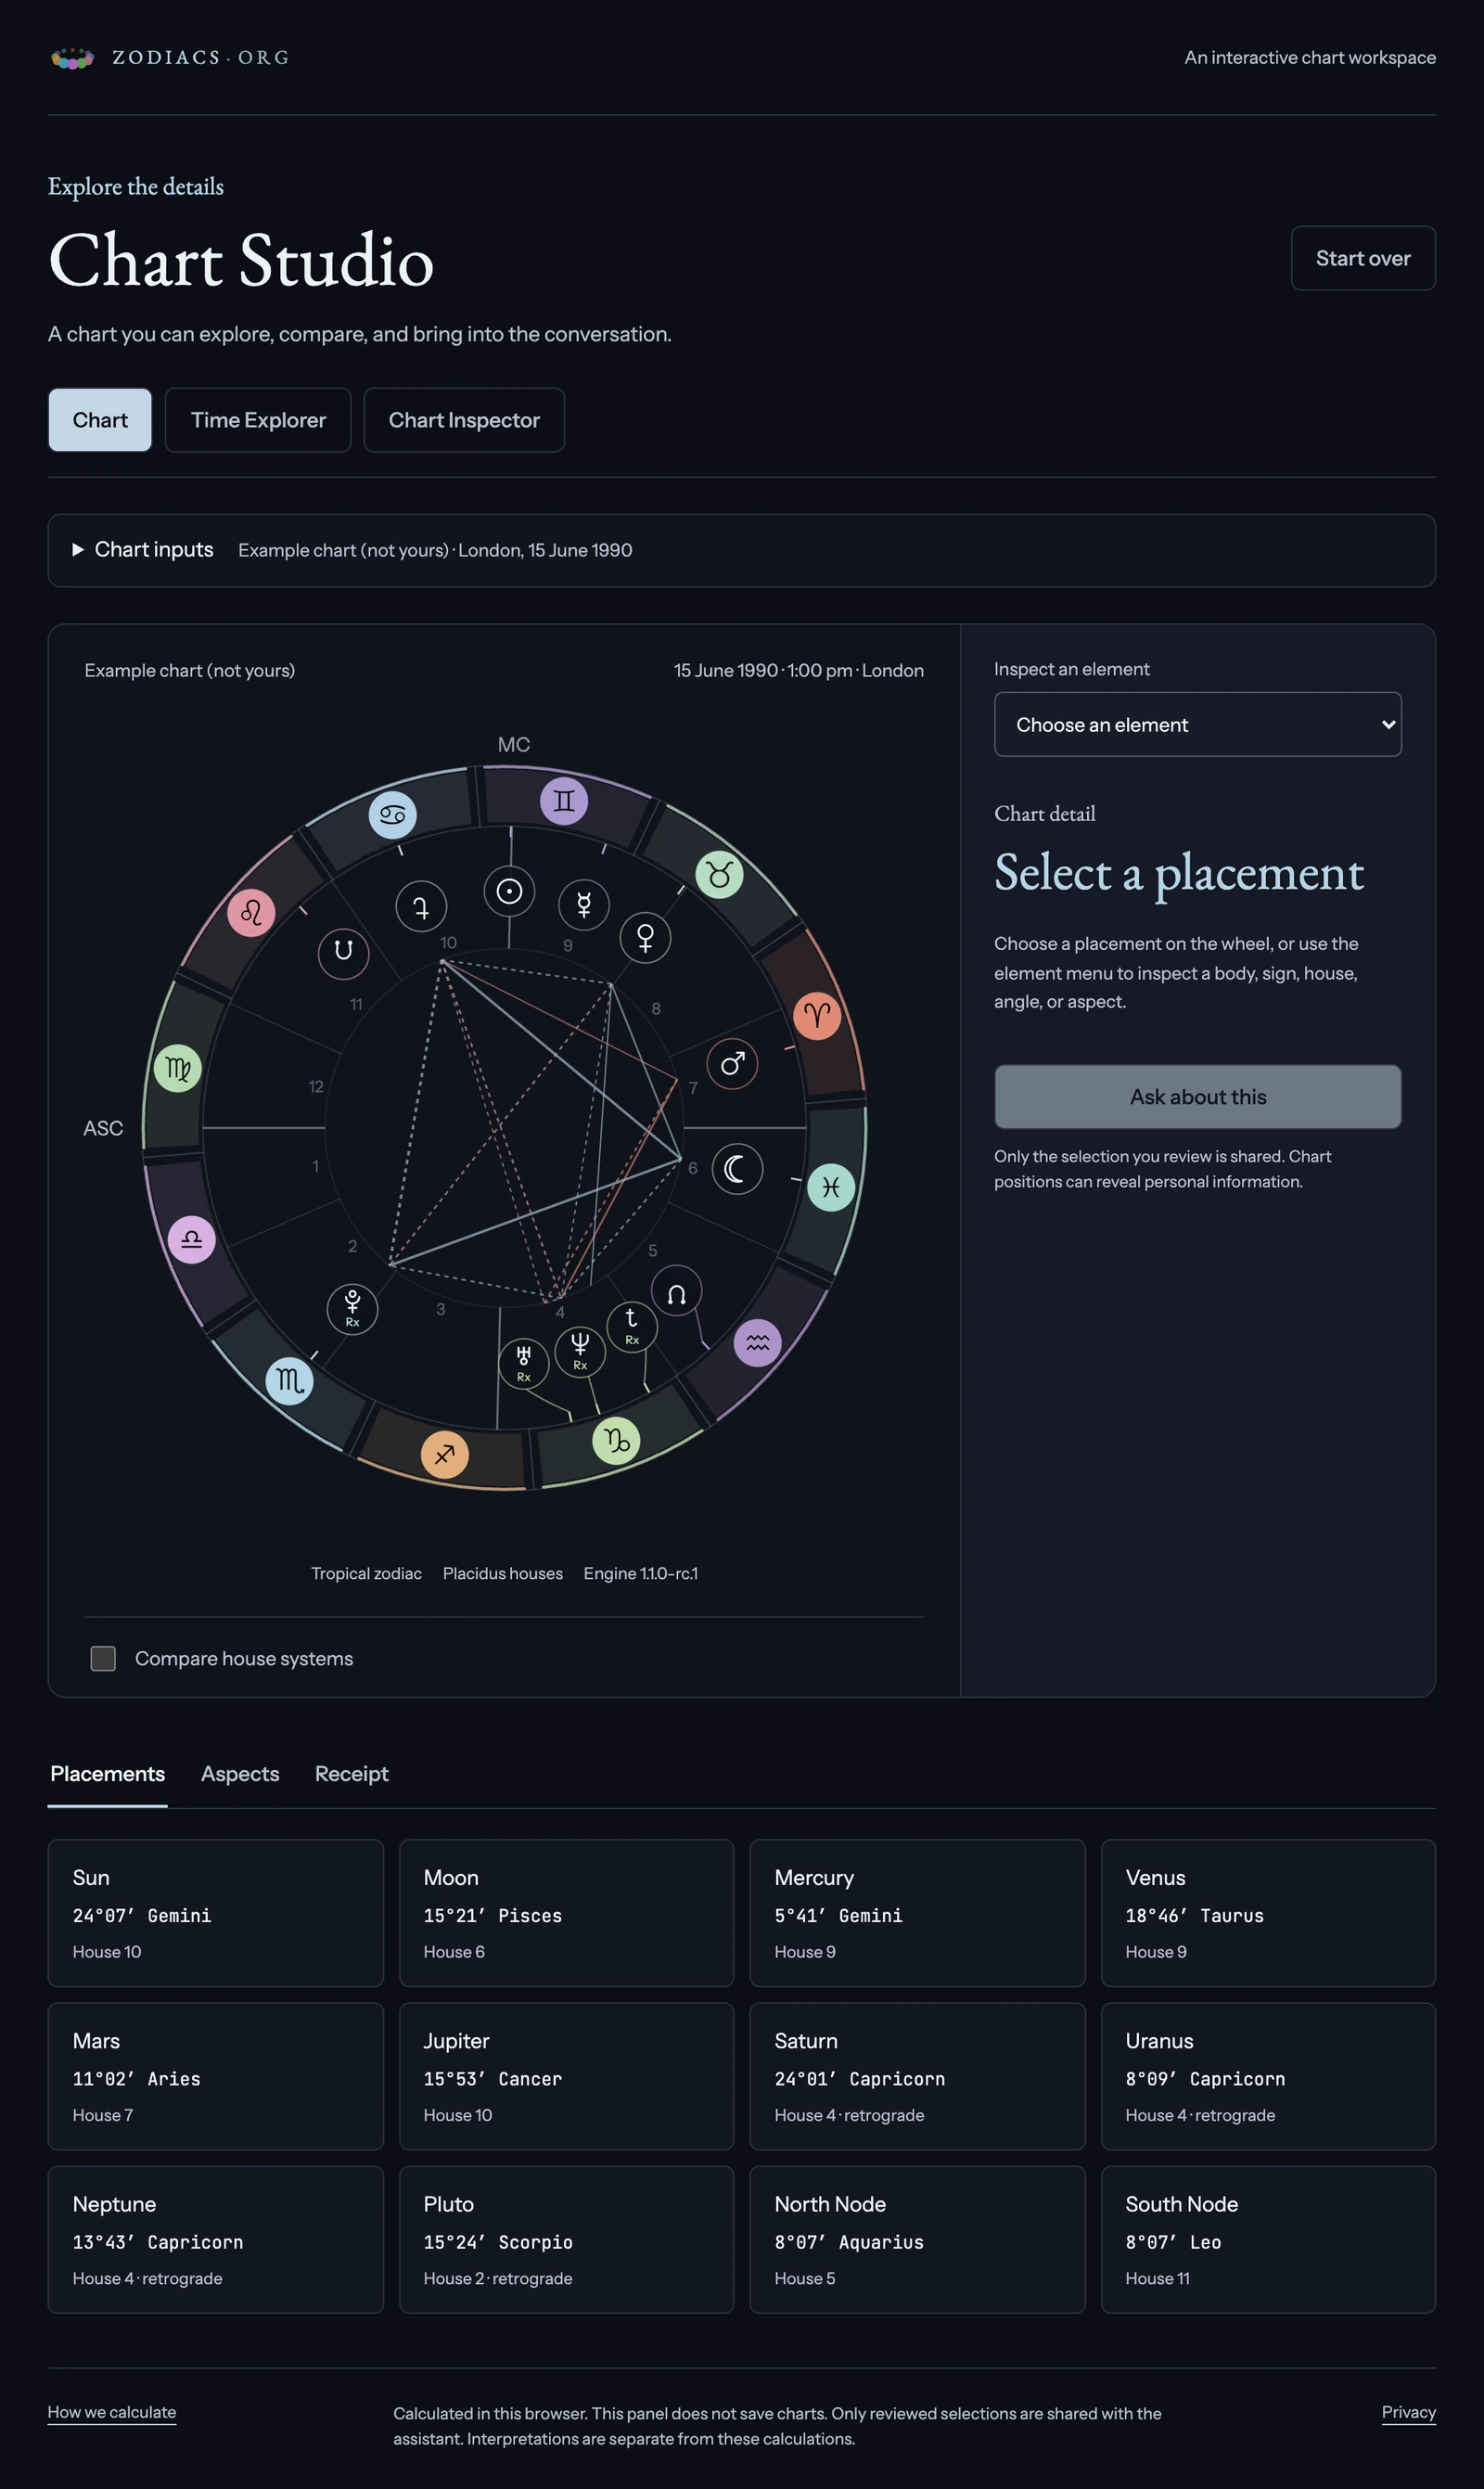Click the Pisces sign icon on the ring
Screen dimensions: 1484x2489
(x=831, y=1187)
